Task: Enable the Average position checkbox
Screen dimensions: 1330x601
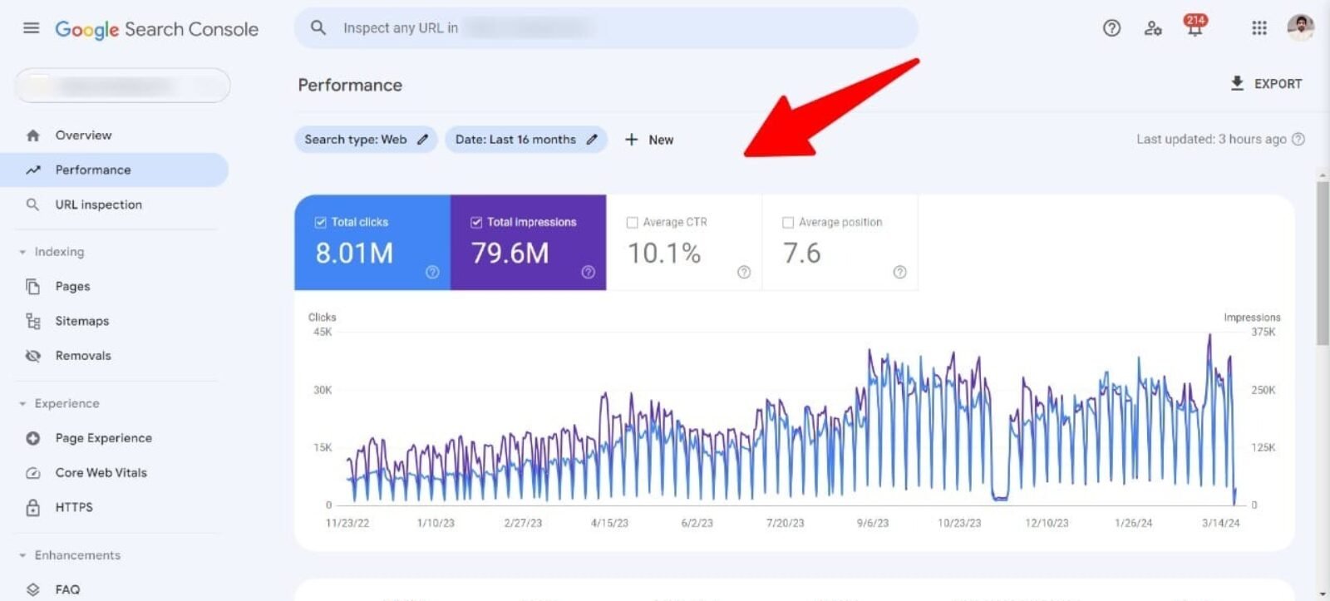Action: point(788,222)
